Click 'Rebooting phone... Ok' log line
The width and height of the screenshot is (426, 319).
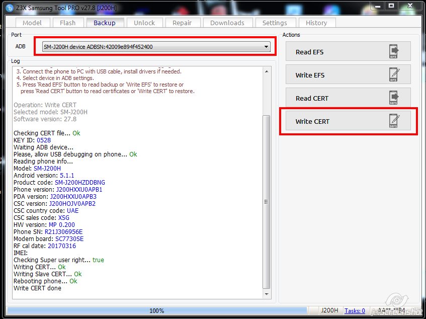(x=45, y=281)
